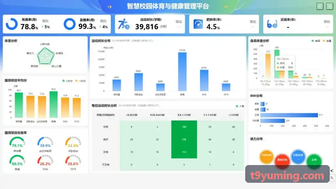The height and width of the screenshot is (189, 336).
Task: Click the 79.1% gauge in 国测项目优良率
Action: 17,142
